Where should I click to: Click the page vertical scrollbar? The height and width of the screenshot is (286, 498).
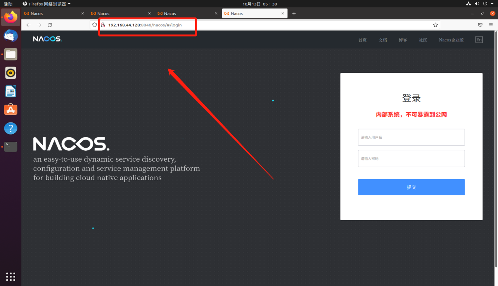pos(496,149)
